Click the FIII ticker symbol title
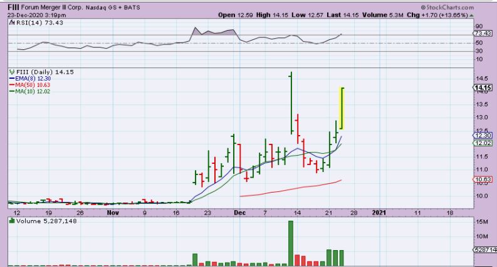The width and height of the screenshot is (497, 267). click(14, 8)
